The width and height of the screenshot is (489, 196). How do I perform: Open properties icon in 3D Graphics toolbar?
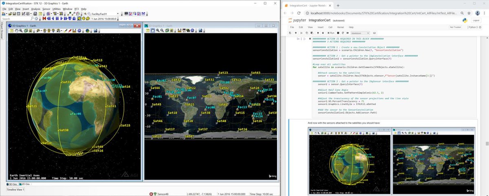pos(11,30)
